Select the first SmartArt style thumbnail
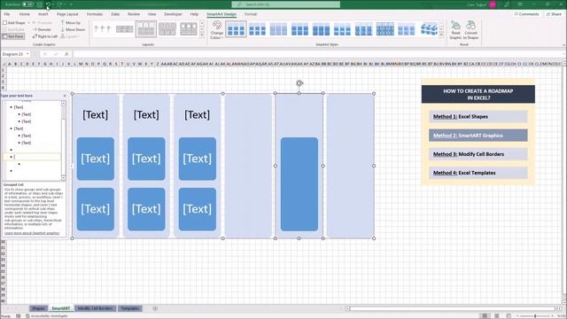This screenshot has height=319, width=567. (x=236, y=29)
